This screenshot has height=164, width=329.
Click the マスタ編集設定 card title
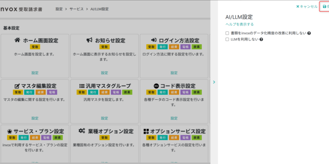pyautogui.click(x=39, y=86)
